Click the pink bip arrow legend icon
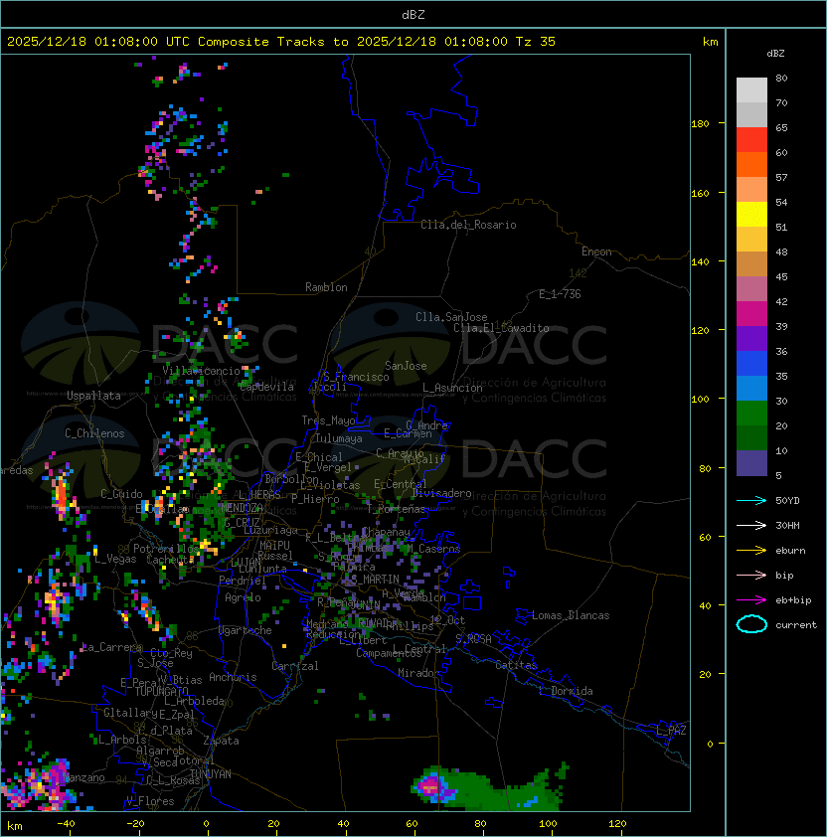Viewport: 827px width, 837px height. click(x=751, y=575)
